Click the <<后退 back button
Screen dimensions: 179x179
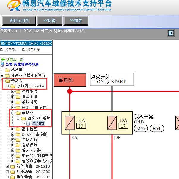tap(50, 21)
